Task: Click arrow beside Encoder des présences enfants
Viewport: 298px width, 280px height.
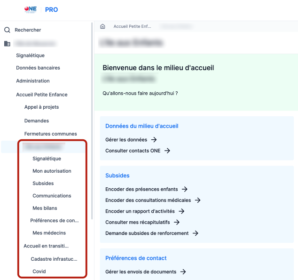Action: coord(185,189)
